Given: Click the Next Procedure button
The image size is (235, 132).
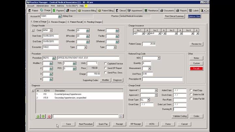Looking at the screenshot, I should (x=86, y=124).
